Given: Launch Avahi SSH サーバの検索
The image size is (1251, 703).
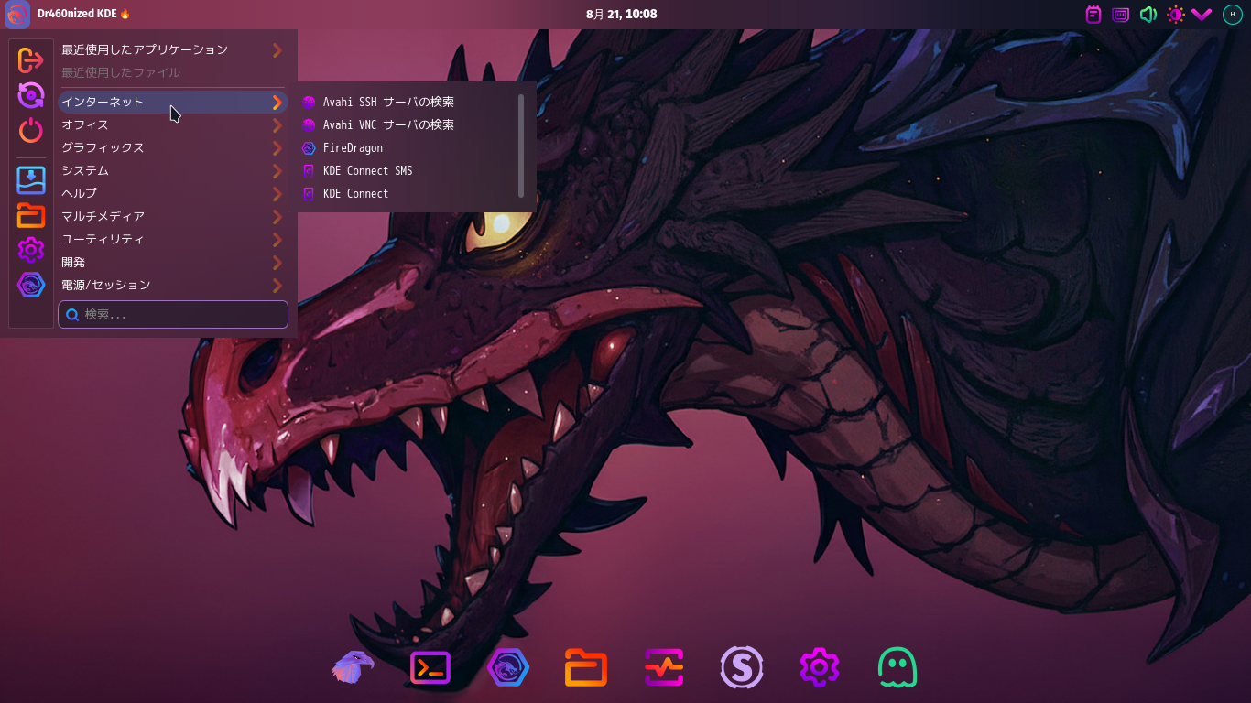Looking at the screenshot, I should point(408,102).
